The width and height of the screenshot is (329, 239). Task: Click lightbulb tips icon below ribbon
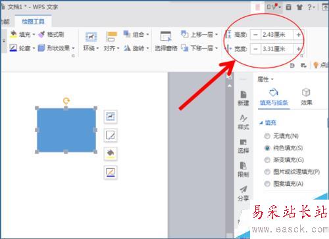pyautogui.click(x=316, y=65)
